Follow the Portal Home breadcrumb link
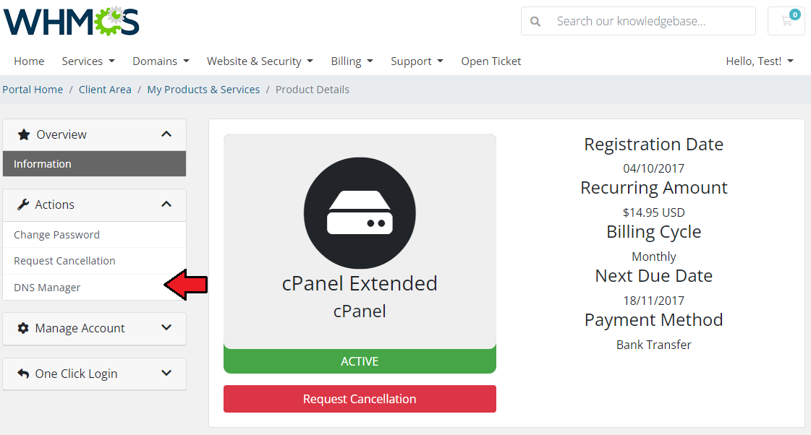The width and height of the screenshot is (811, 435). click(33, 90)
